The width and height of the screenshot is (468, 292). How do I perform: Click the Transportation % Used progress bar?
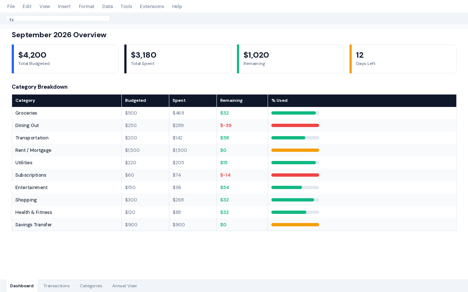[295, 138]
